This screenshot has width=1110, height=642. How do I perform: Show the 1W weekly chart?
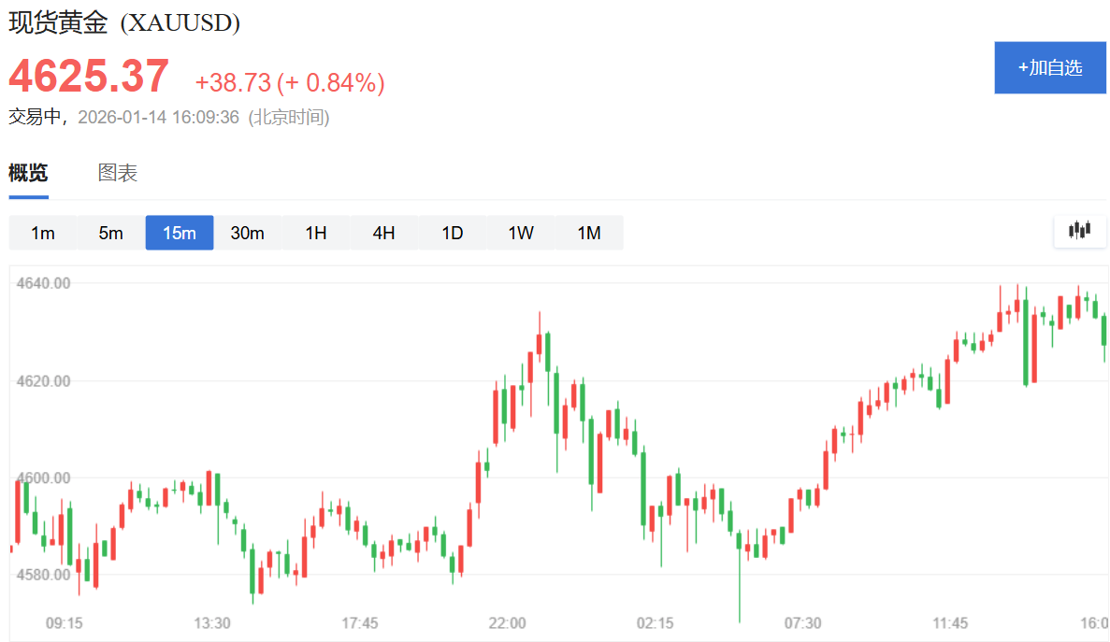click(520, 233)
